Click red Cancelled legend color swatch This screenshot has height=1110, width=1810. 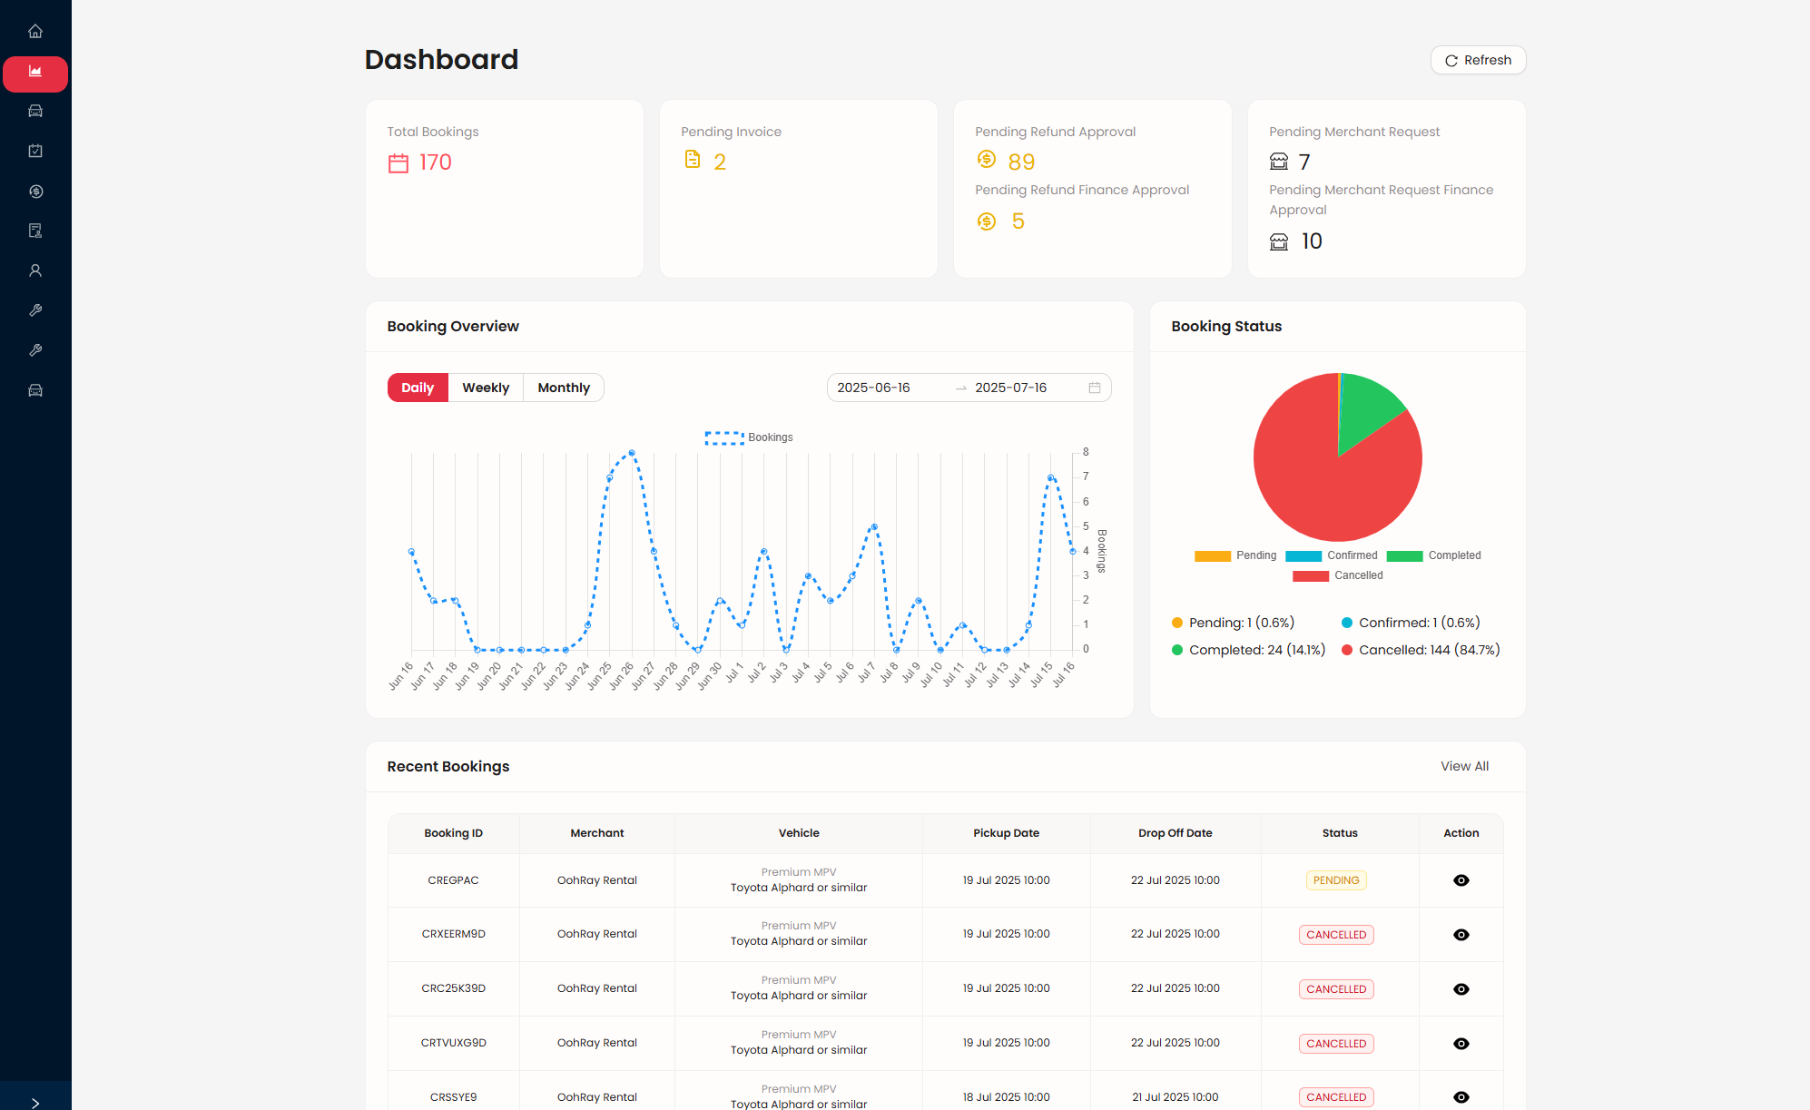coord(1310,575)
